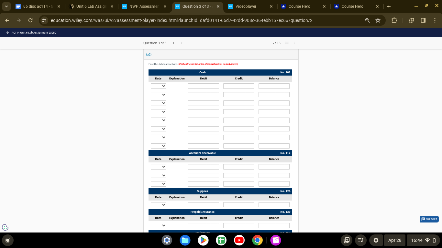Open media controls tray icon
This screenshot has height=248, width=442.
pos(361,240)
